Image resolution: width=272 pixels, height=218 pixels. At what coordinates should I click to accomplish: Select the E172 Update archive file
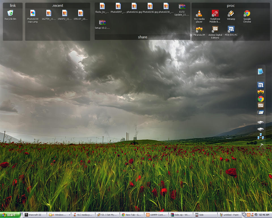tap(182, 7)
